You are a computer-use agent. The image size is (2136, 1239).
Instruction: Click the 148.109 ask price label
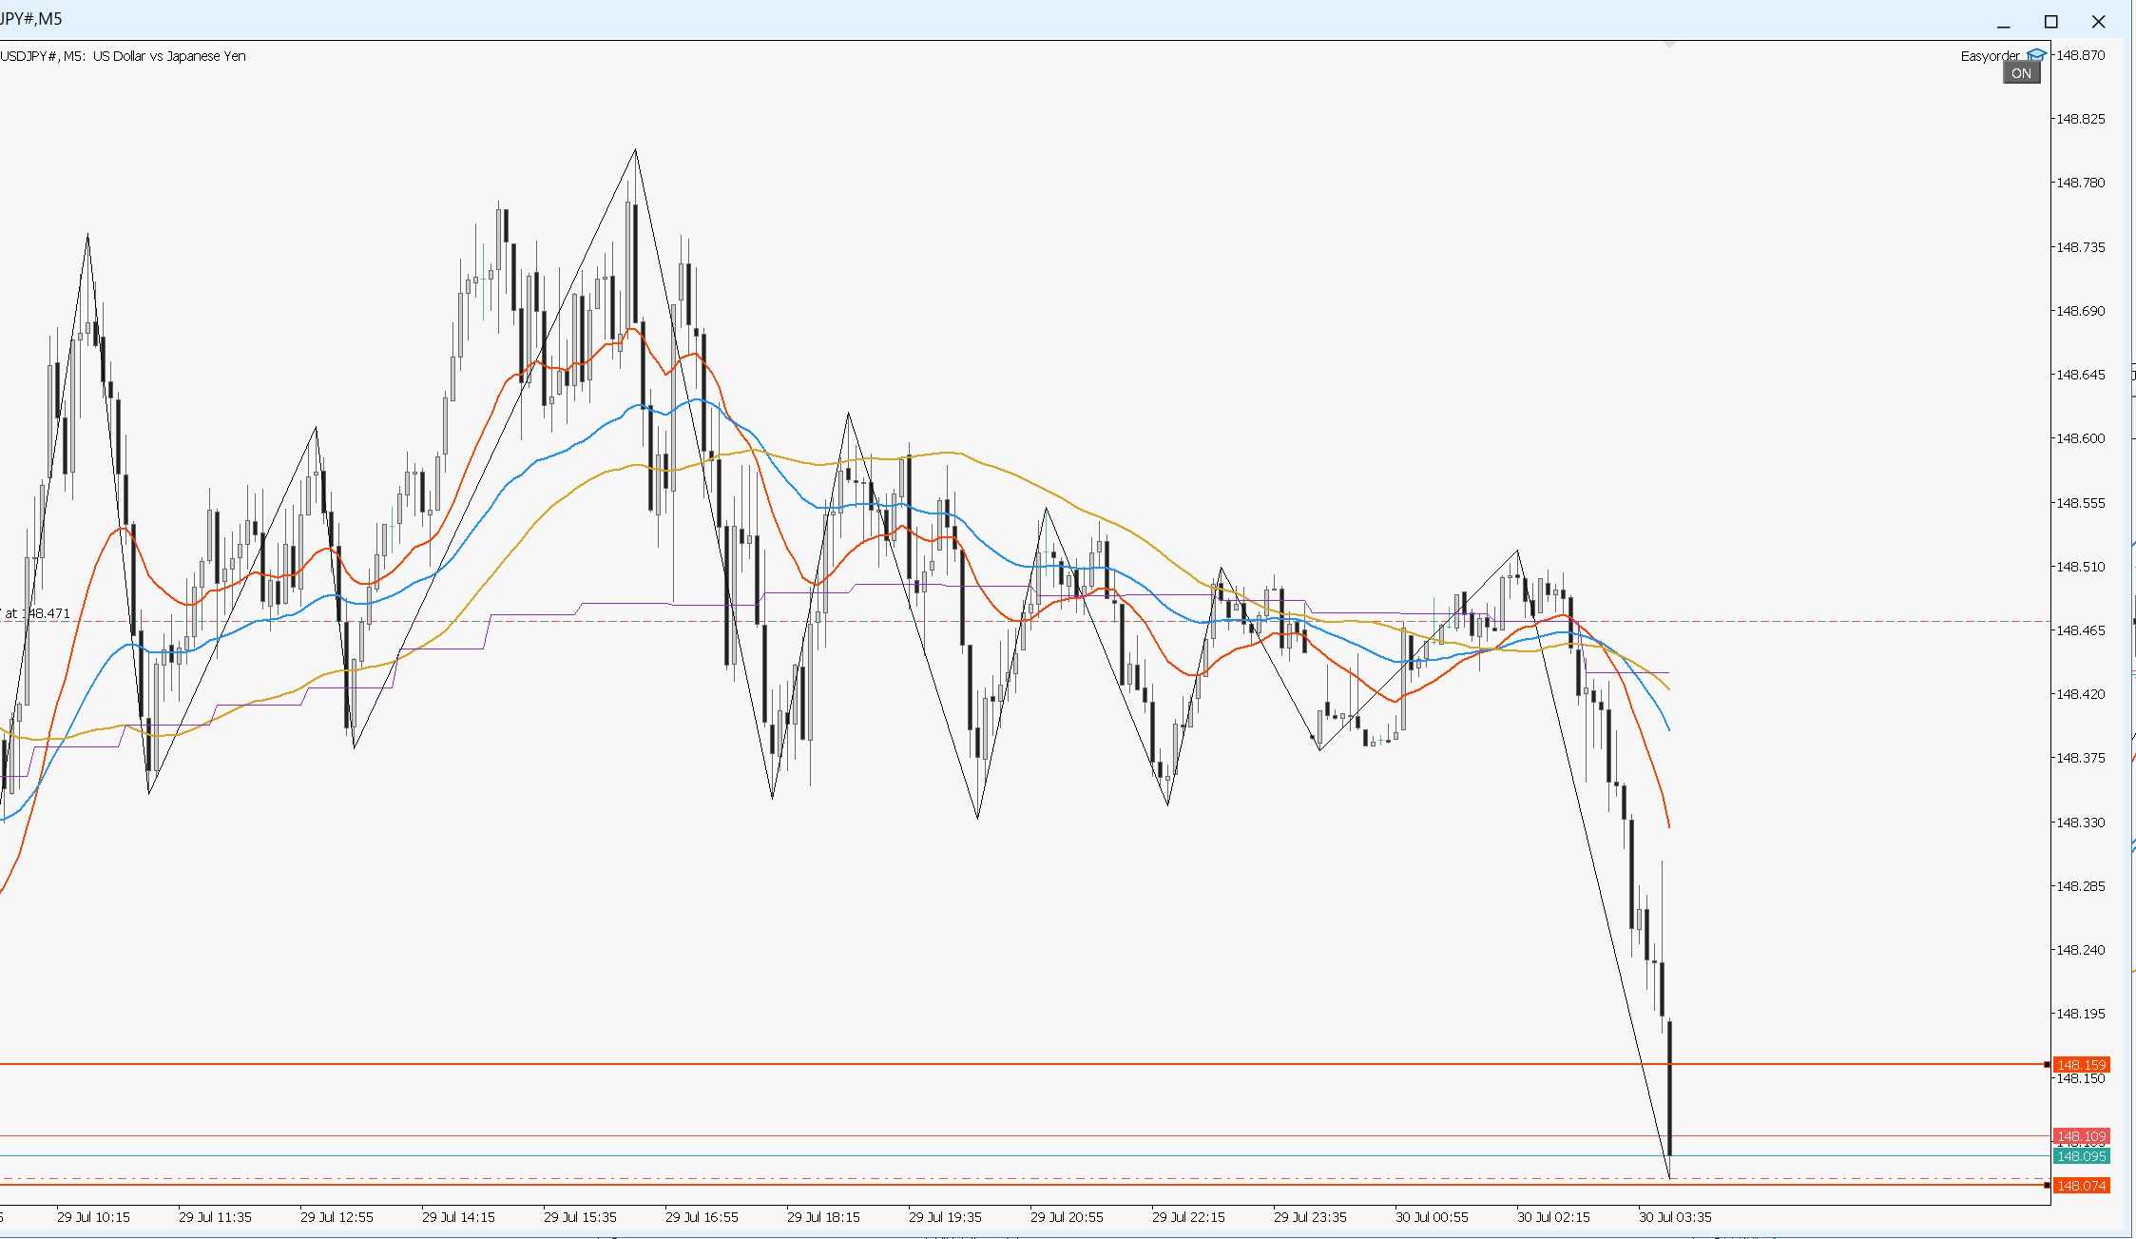tap(2082, 1136)
